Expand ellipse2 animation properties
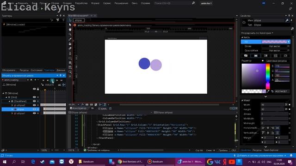Viewport: 296px width, 166px height. (12, 105)
